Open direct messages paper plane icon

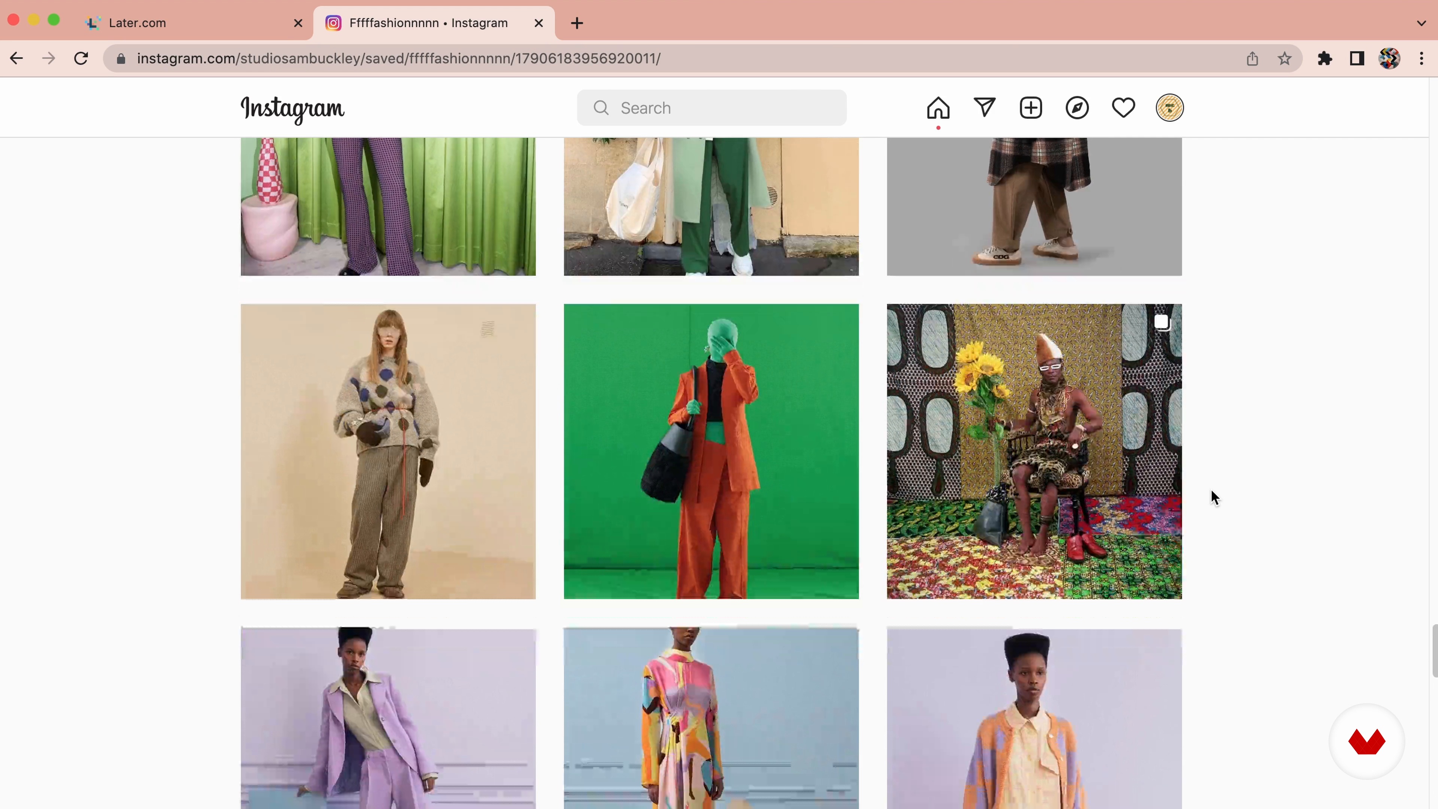click(x=984, y=107)
